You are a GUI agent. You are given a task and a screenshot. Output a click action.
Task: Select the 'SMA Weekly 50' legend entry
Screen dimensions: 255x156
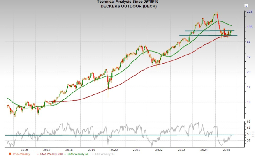click(76, 154)
